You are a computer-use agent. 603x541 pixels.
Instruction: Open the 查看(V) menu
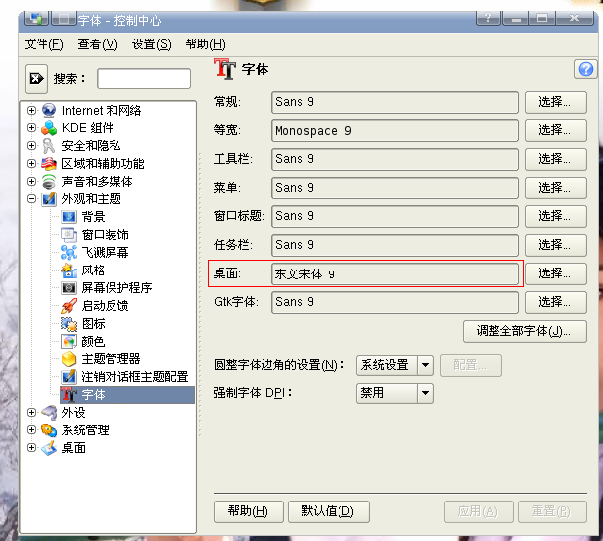[98, 44]
